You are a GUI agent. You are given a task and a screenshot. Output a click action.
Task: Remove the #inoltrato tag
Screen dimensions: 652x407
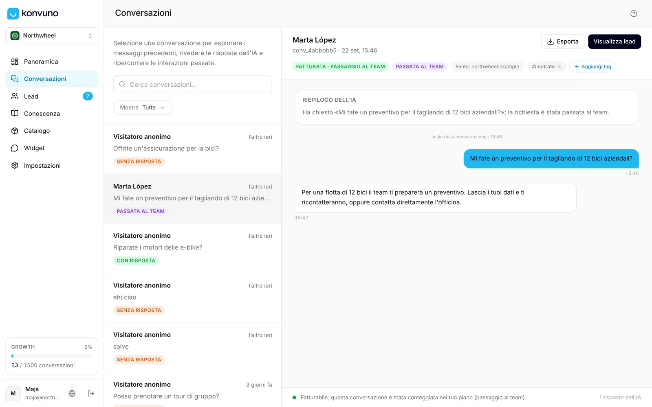pyautogui.click(x=559, y=67)
